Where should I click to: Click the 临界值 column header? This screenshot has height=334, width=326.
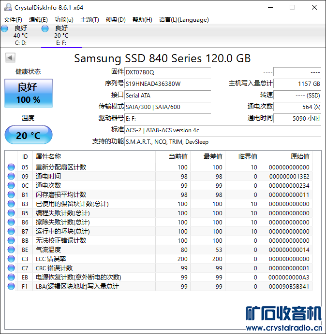[242, 156]
